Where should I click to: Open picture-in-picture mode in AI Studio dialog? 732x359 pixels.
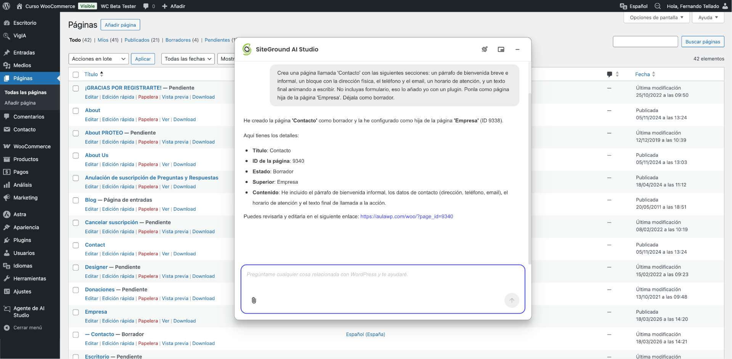tap(501, 49)
